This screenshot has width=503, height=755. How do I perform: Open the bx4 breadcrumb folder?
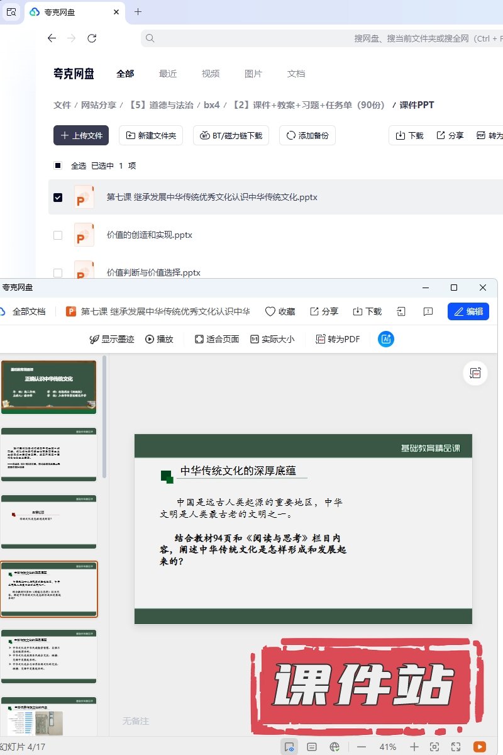(x=211, y=105)
